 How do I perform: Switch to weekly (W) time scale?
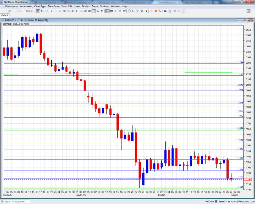(98, 11)
